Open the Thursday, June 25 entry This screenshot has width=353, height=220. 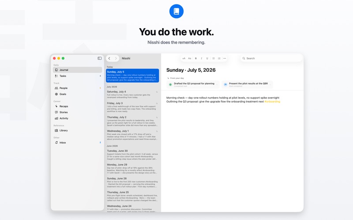point(132,196)
